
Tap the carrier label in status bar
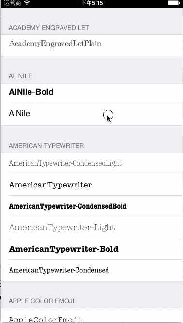12,3
